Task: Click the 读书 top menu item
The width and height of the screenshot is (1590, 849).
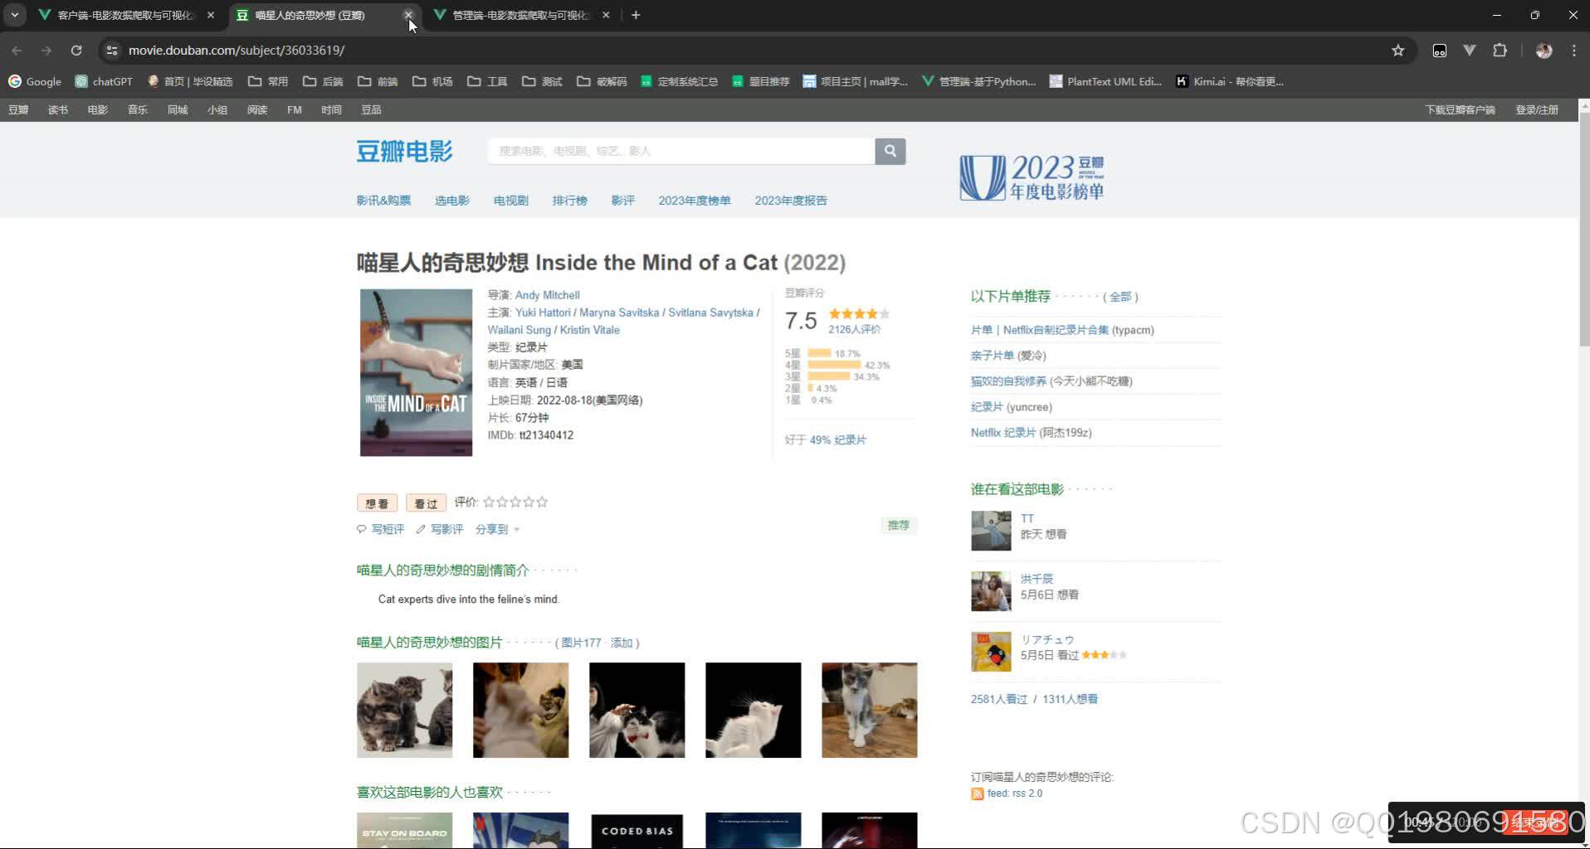Action: (x=58, y=109)
